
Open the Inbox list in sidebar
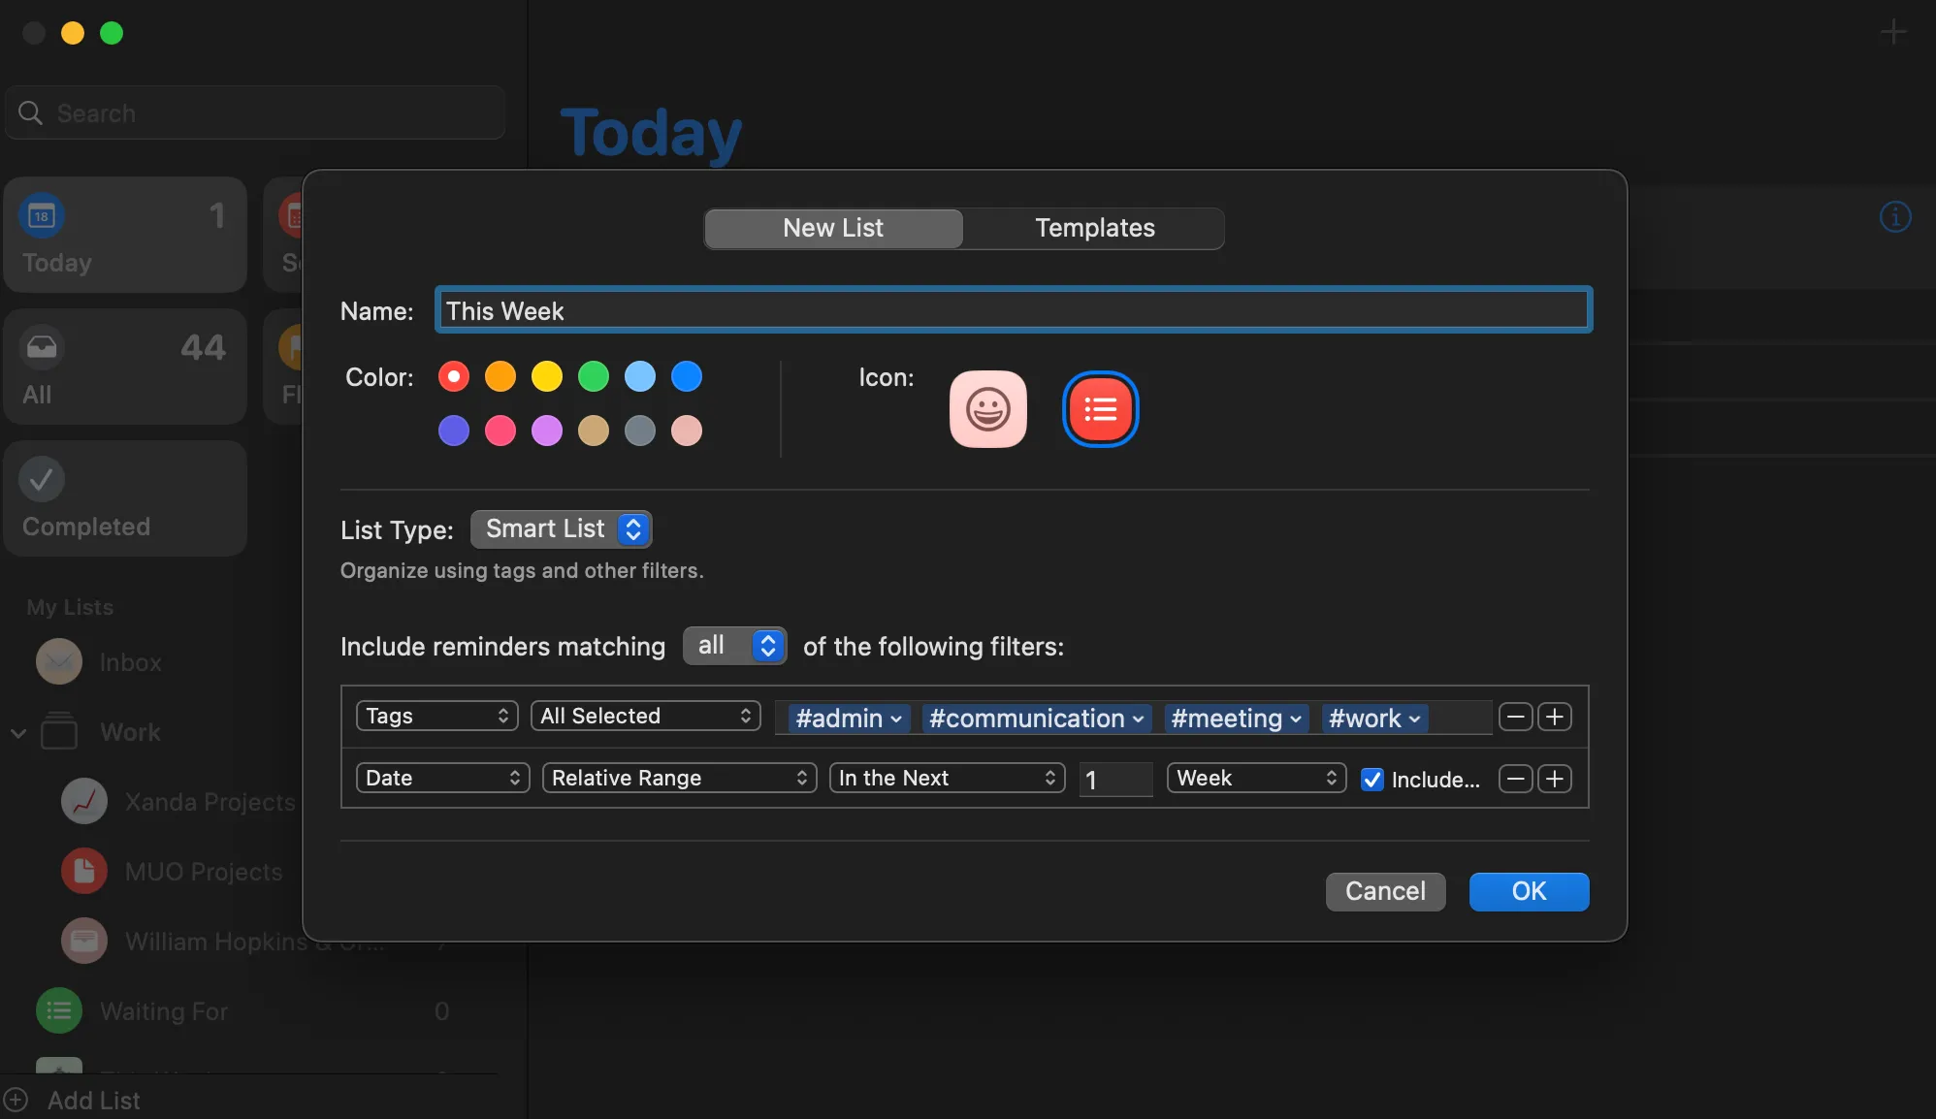(129, 662)
